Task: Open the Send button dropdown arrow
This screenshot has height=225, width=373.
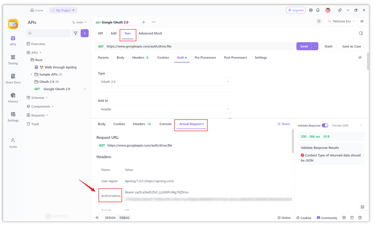Action: click(315, 46)
